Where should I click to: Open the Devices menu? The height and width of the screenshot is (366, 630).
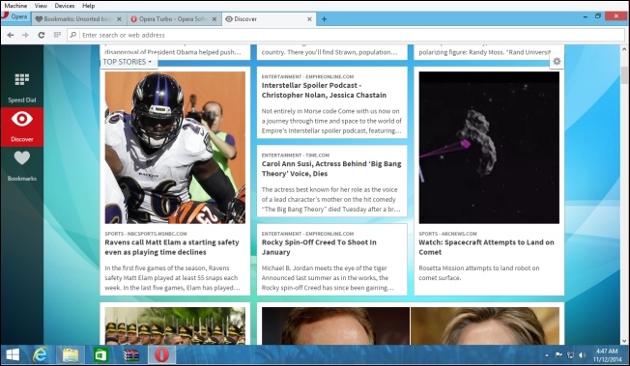tap(65, 6)
